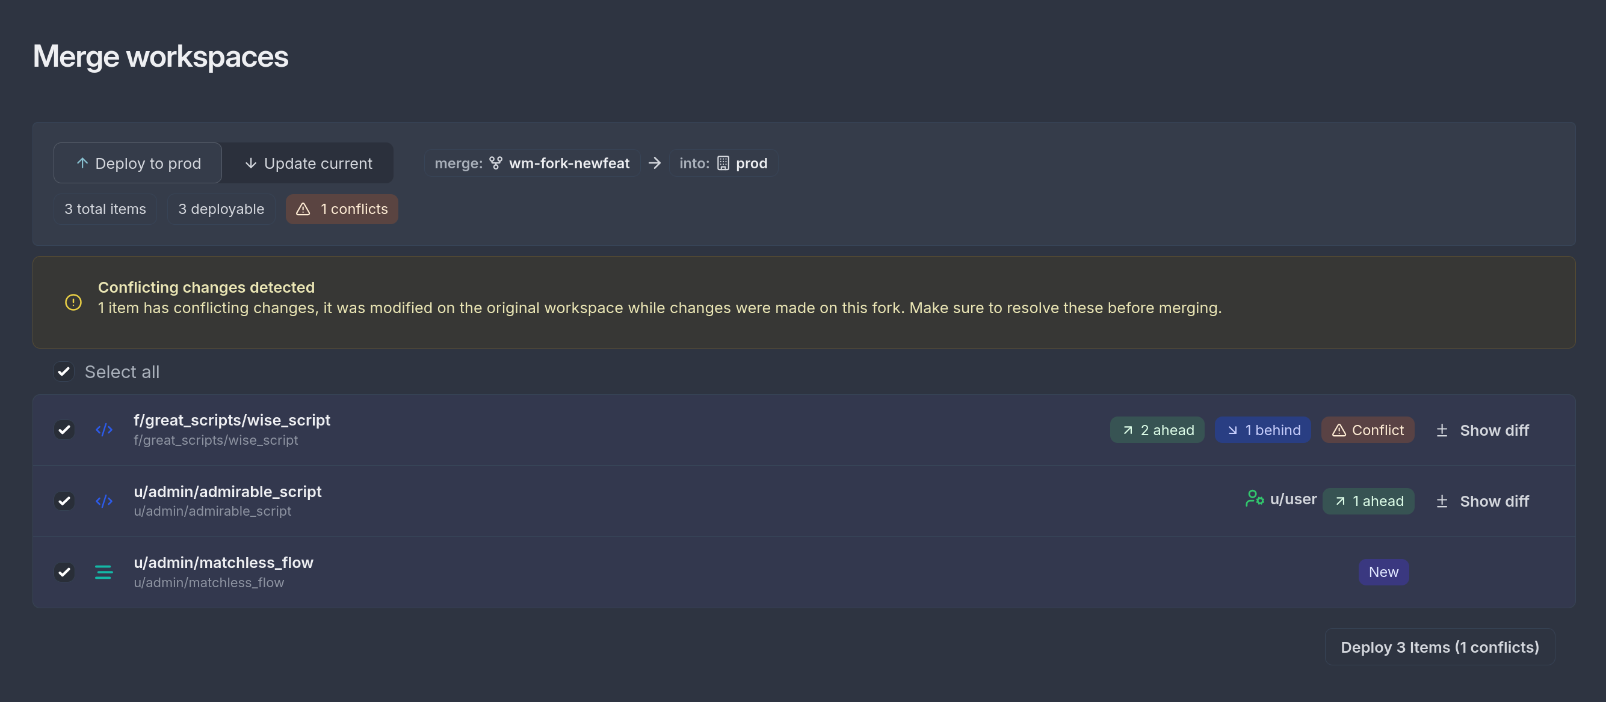Click the script icon beside wise_script

click(103, 430)
